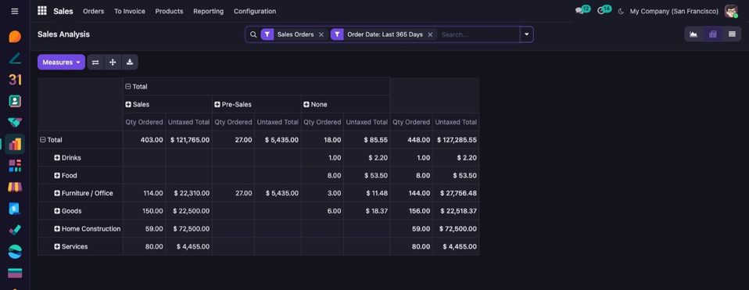Switch company via My Company (San Francisco)
749x290 pixels.
(674, 11)
